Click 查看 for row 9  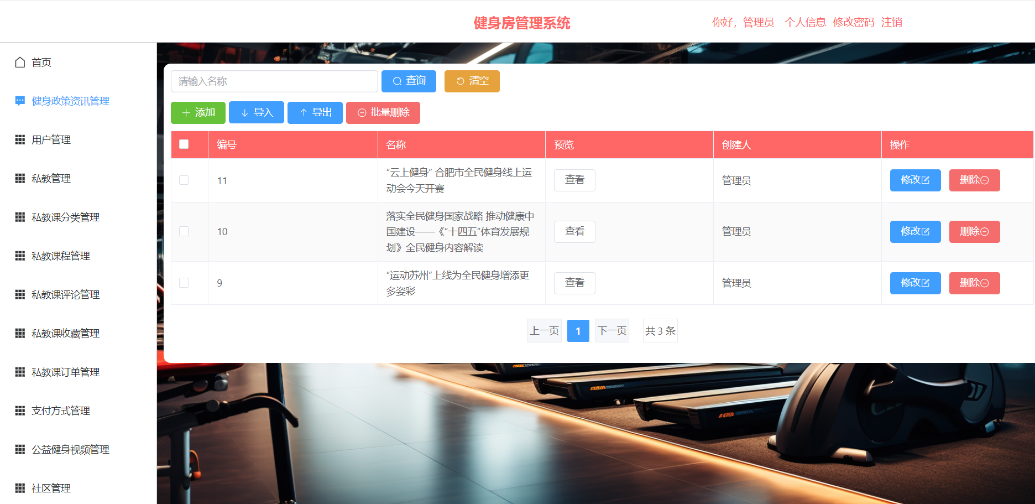[x=574, y=283]
